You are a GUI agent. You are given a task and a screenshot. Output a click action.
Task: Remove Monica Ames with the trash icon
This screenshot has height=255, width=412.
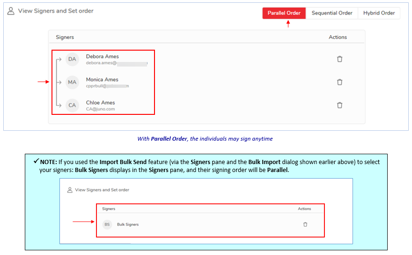[340, 82]
